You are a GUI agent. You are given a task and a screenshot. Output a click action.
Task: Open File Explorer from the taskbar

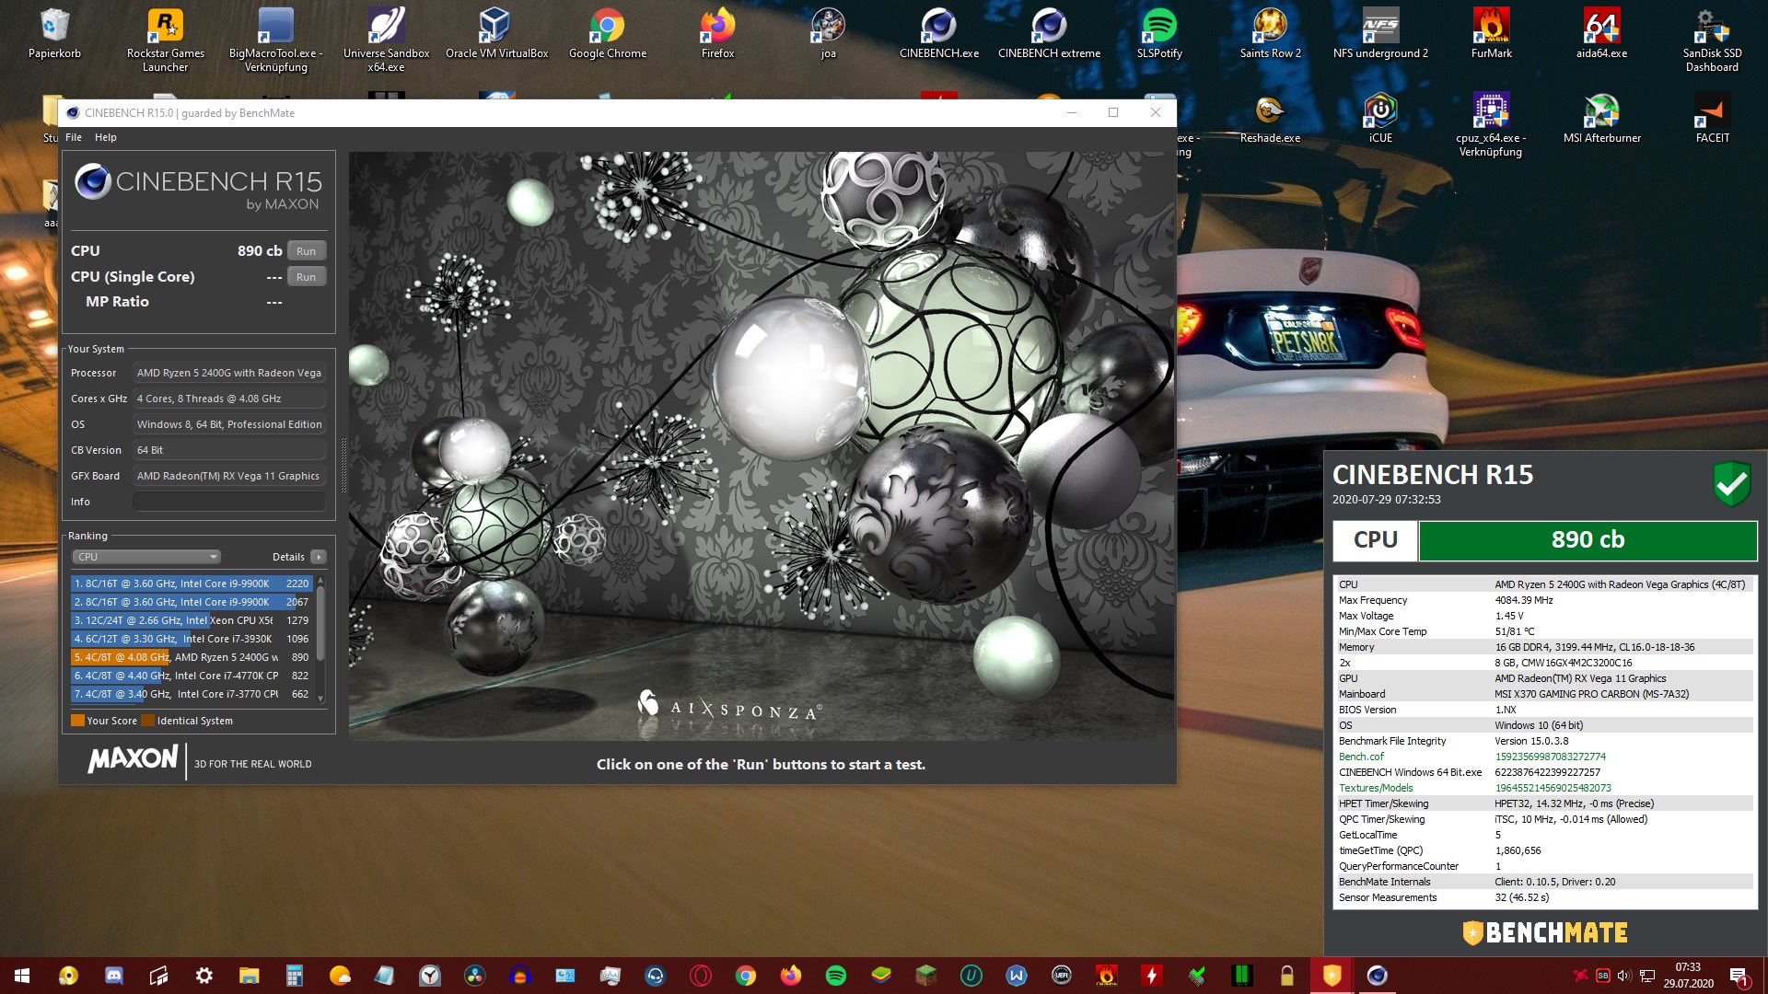click(250, 976)
